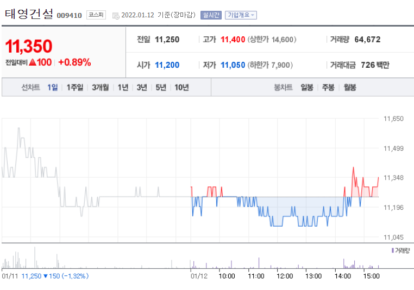The height and width of the screenshot is (290, 414).
Task: Select the 1일 line chart tab
Action: pyautogui.click(x=53, y=87)
